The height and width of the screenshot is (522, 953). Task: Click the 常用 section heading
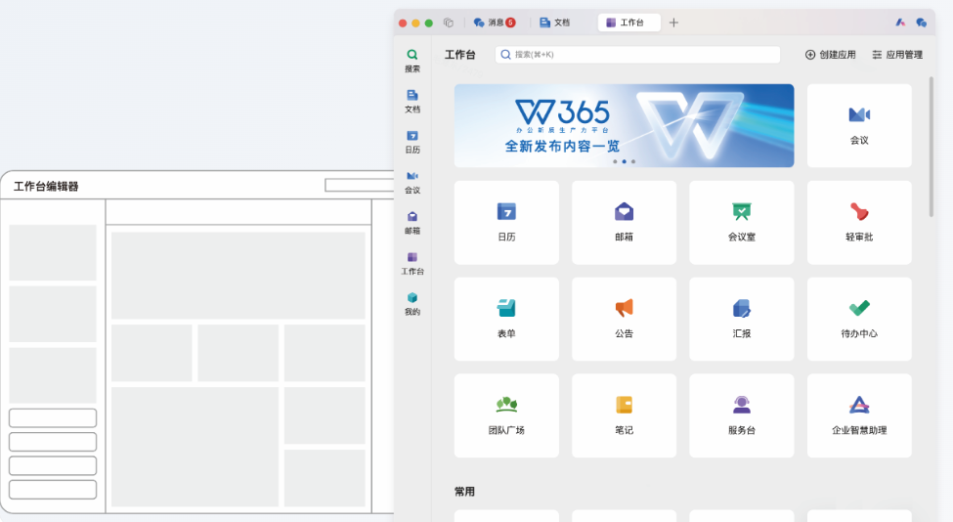coord(464,491)
